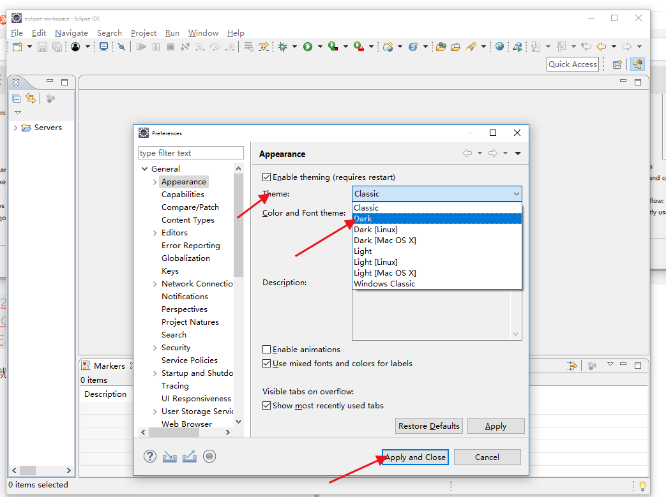Click Collapse All icon in Servers panel
This screenshot has height=497, width=666.
(x=17, y=99)
